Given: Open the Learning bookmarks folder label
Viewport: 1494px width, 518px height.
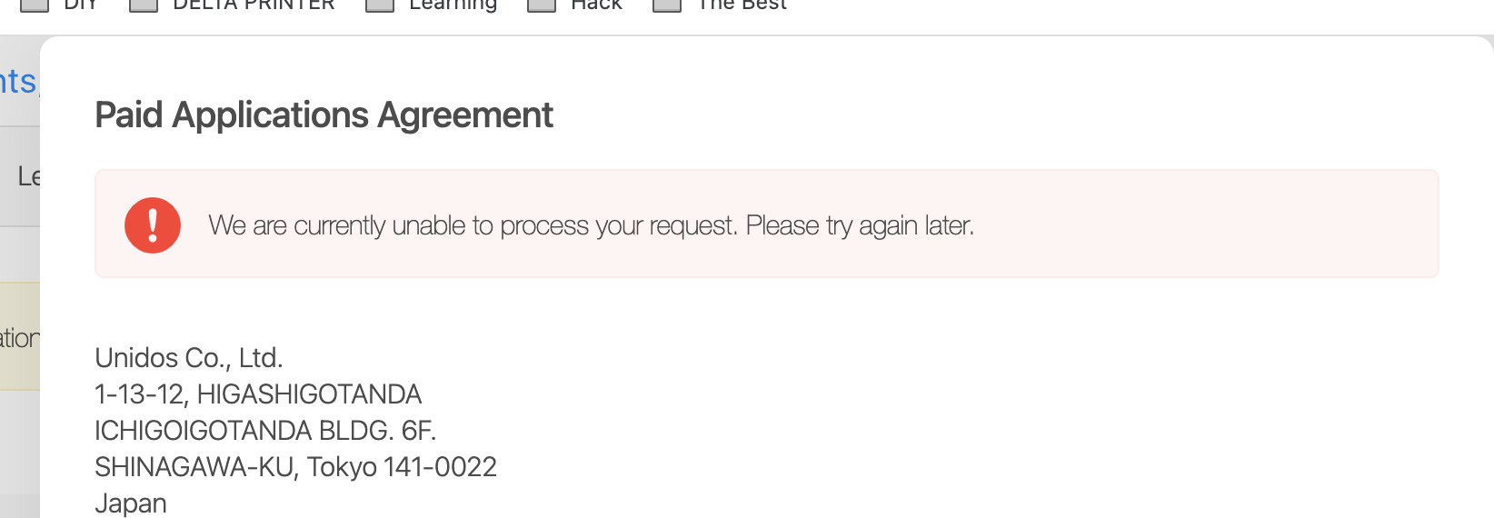Looking at the screenshot, I should click(453, 5).
